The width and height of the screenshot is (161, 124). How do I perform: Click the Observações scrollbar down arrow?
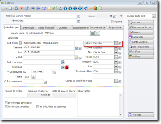[x=121, y=115]
